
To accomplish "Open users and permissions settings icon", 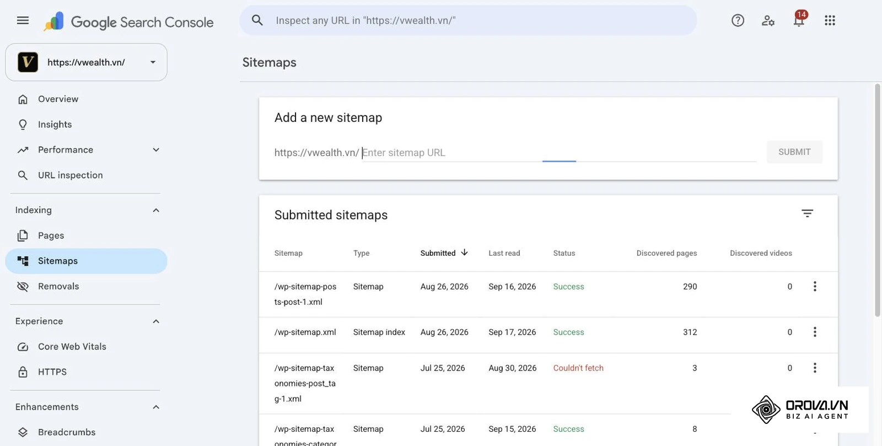I will pyautogui.click(x=768, y=20).
